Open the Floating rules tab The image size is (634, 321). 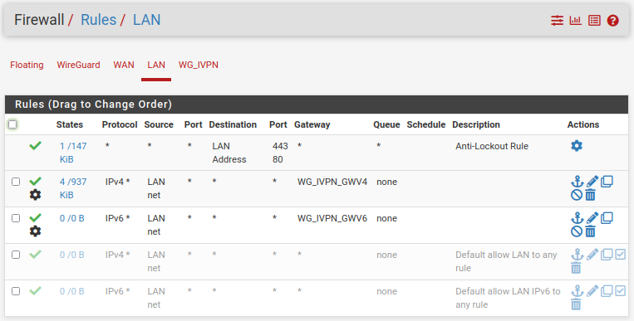click(x=27, y=65)
